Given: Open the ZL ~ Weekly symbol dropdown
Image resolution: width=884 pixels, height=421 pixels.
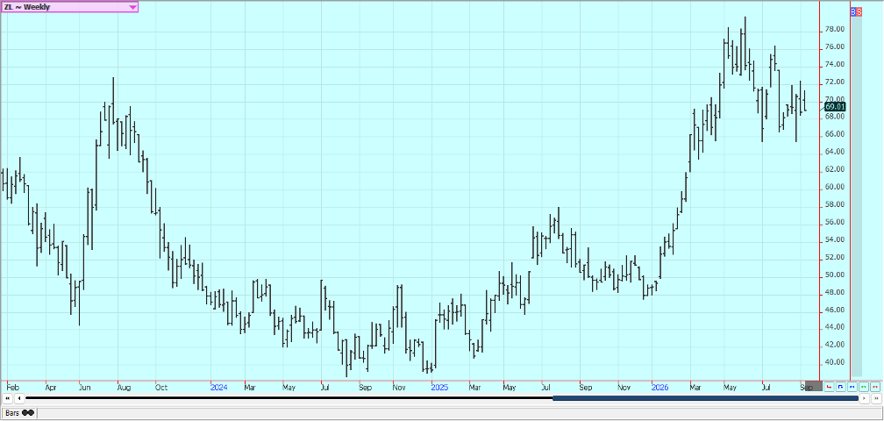Looking at the screenshot, I should point(69,7).
